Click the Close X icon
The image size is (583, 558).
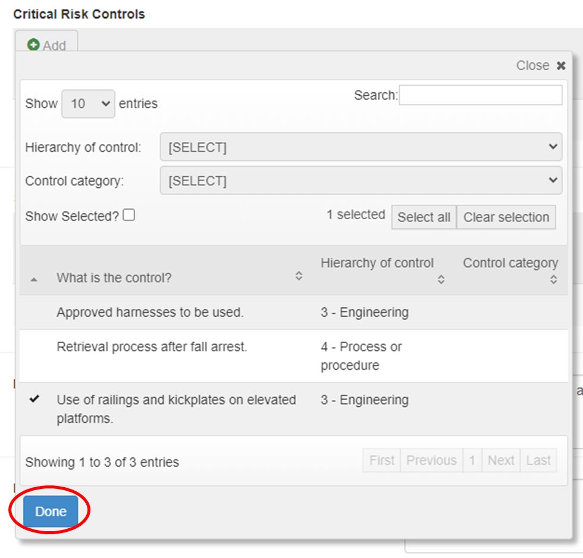click(560, 66)
